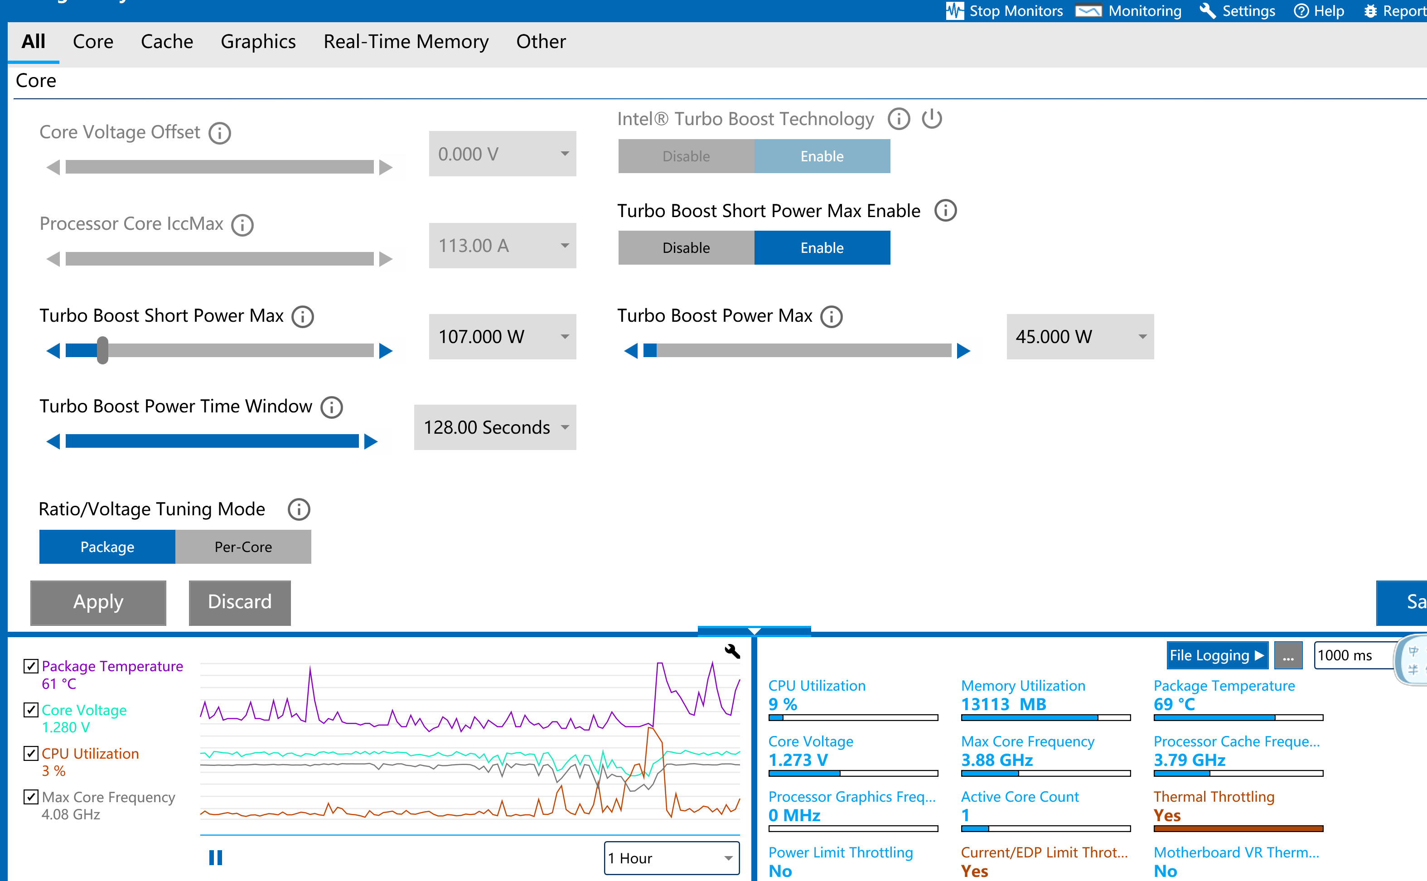Enable Intel Turbo Boost Technology
The width and height of the screenshot is (1427, 881).
[822, 156]
